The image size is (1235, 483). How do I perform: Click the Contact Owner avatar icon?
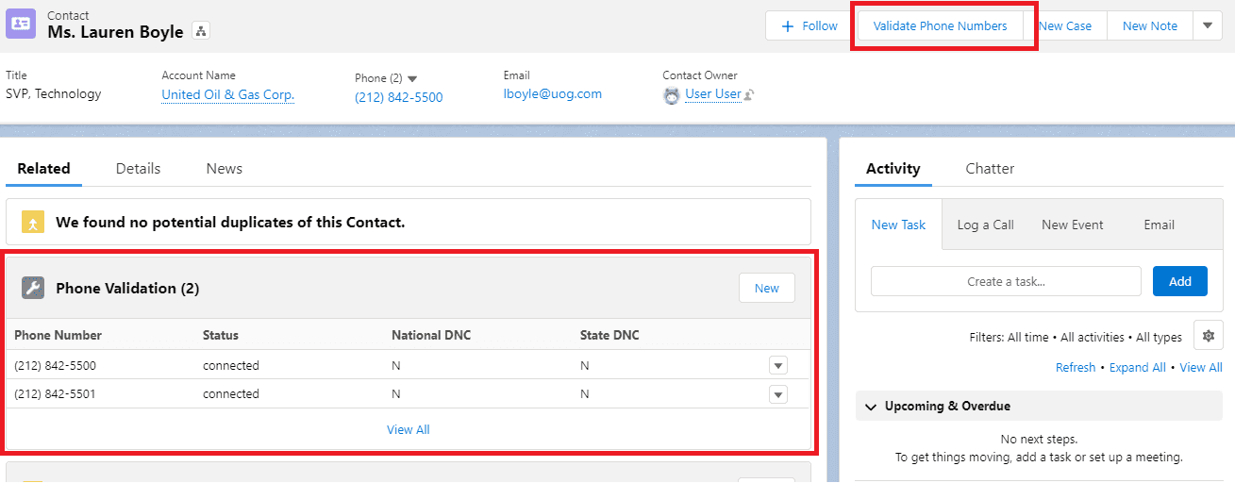[671, 95]
